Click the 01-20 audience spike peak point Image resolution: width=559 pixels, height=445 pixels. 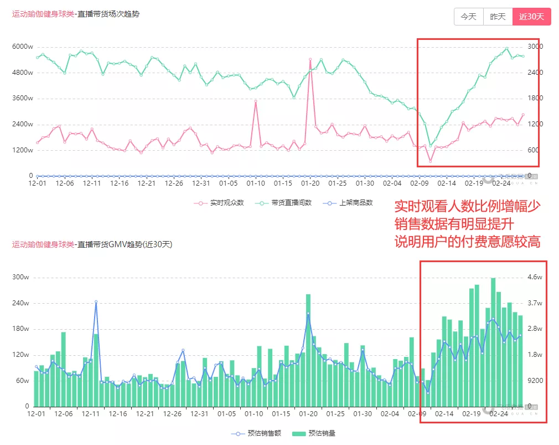[310, 59]
